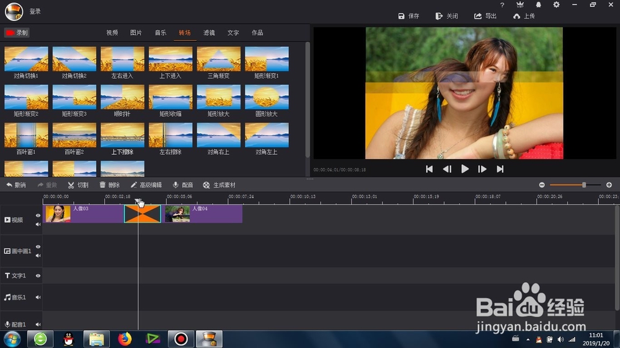The width and height of the screenshot is (620, 348).
Task: Click the red 录制 record button
Action: (x=17, y=33)
